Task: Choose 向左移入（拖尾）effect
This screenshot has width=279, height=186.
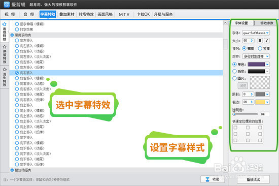Action: point(30,62)
